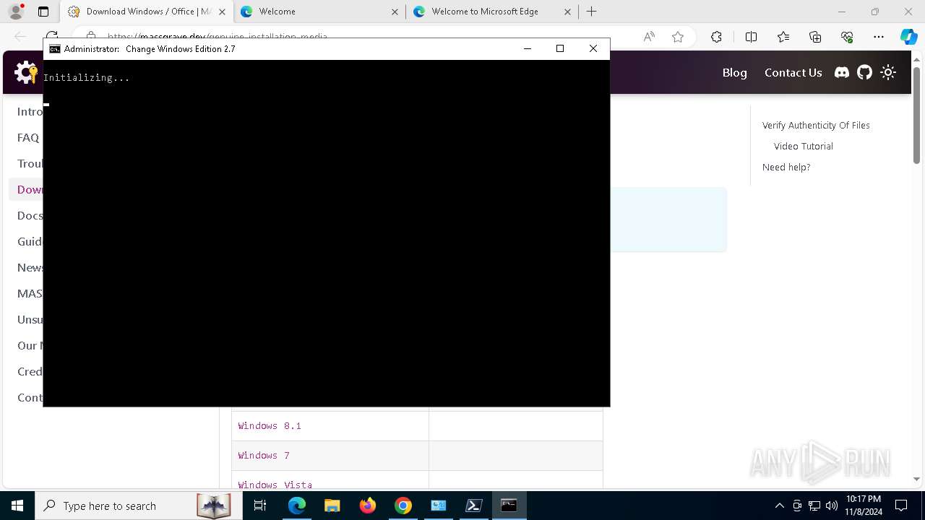
Task: Open the Extensions puzzle icon
Action: point(716,37)
